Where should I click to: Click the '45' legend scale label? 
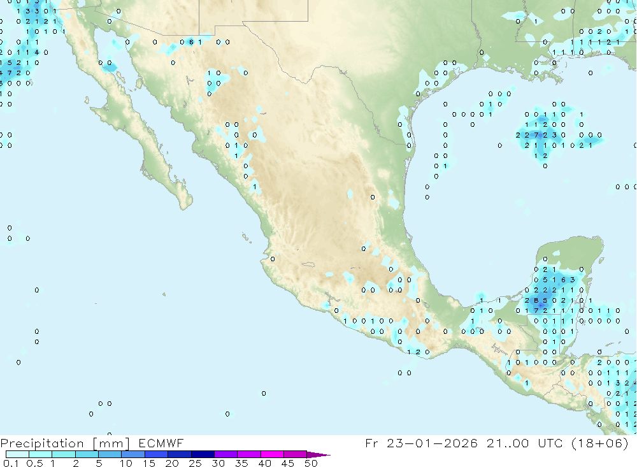click(x=288, y=463)
